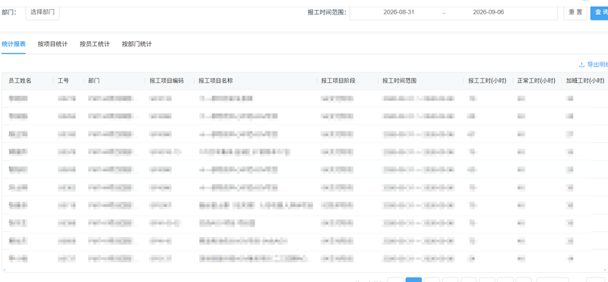Click the 正常工时(小时) column header
Image resolution: width=608 pixels, height=282 pixels.
click(537, 81)
